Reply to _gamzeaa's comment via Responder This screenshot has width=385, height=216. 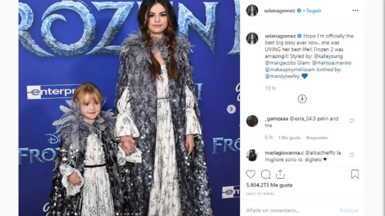pos(317,138)
